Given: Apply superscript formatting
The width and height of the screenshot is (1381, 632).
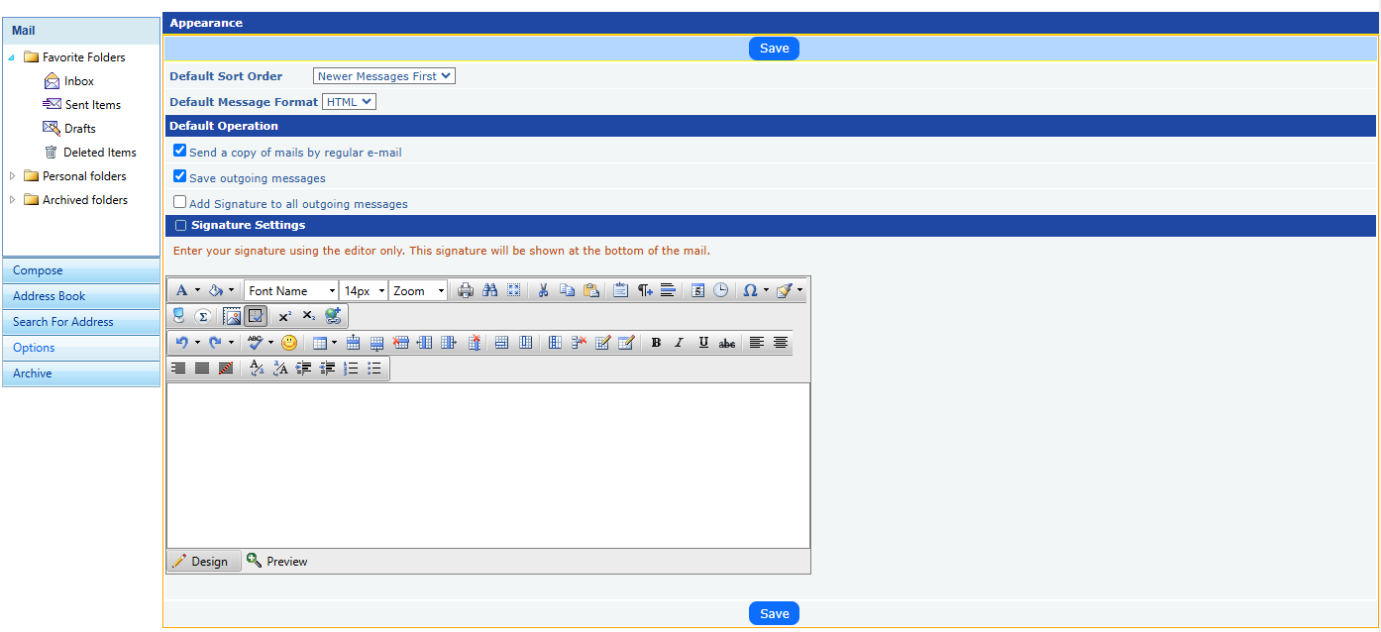Looking at the screenshot, I should tap(284, 317).
